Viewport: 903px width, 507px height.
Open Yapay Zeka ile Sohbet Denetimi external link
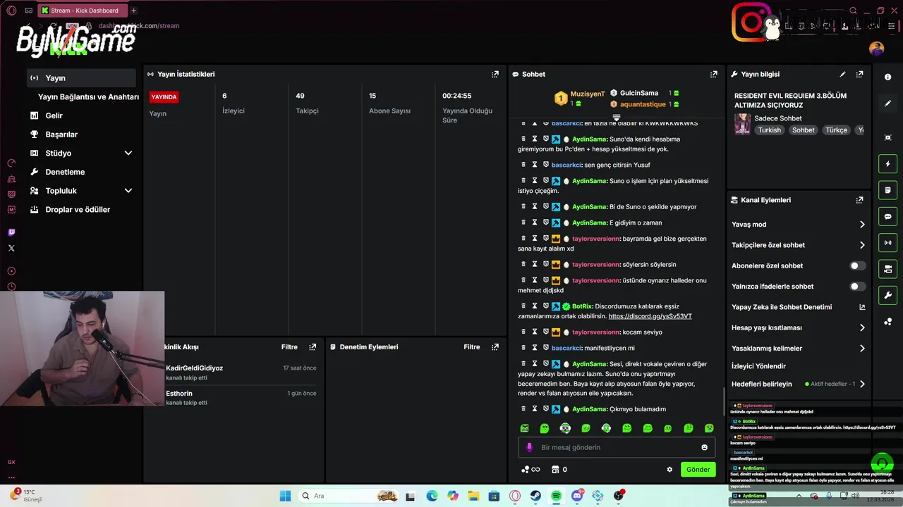point(861,307)
